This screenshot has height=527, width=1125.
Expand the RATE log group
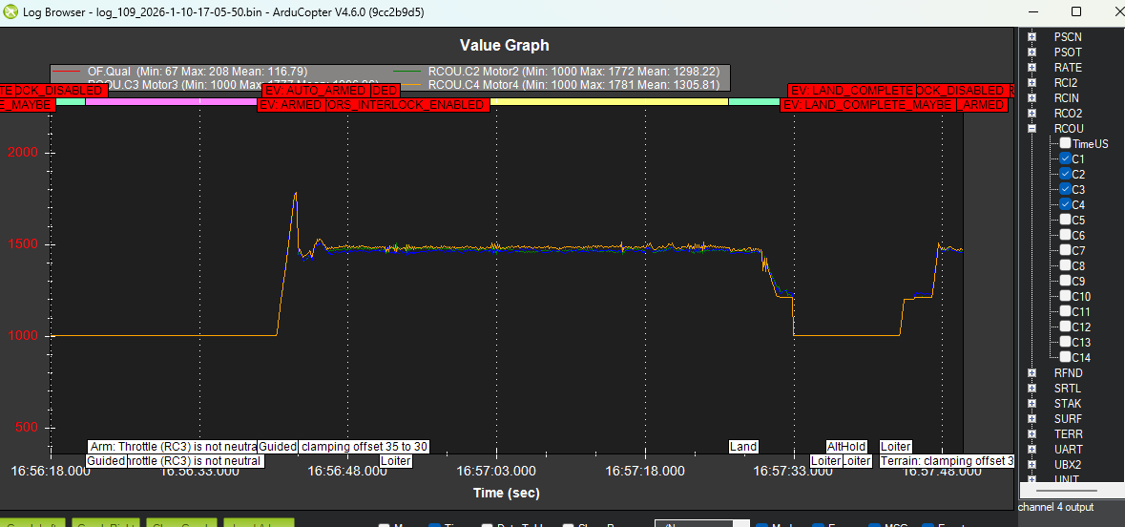(x=1031, y=68)
